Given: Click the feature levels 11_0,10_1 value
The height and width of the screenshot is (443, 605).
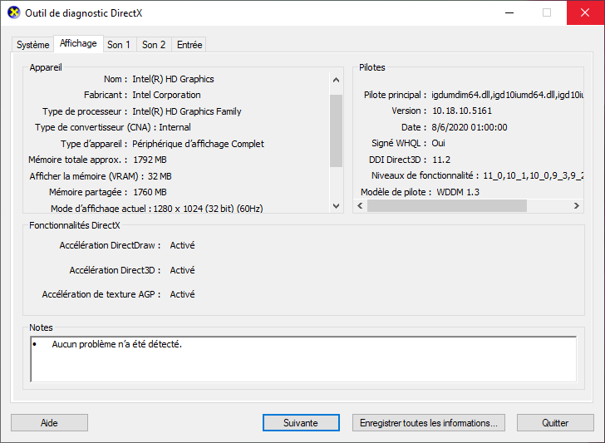Looking at the screenshot, I should tap(534, 175).
